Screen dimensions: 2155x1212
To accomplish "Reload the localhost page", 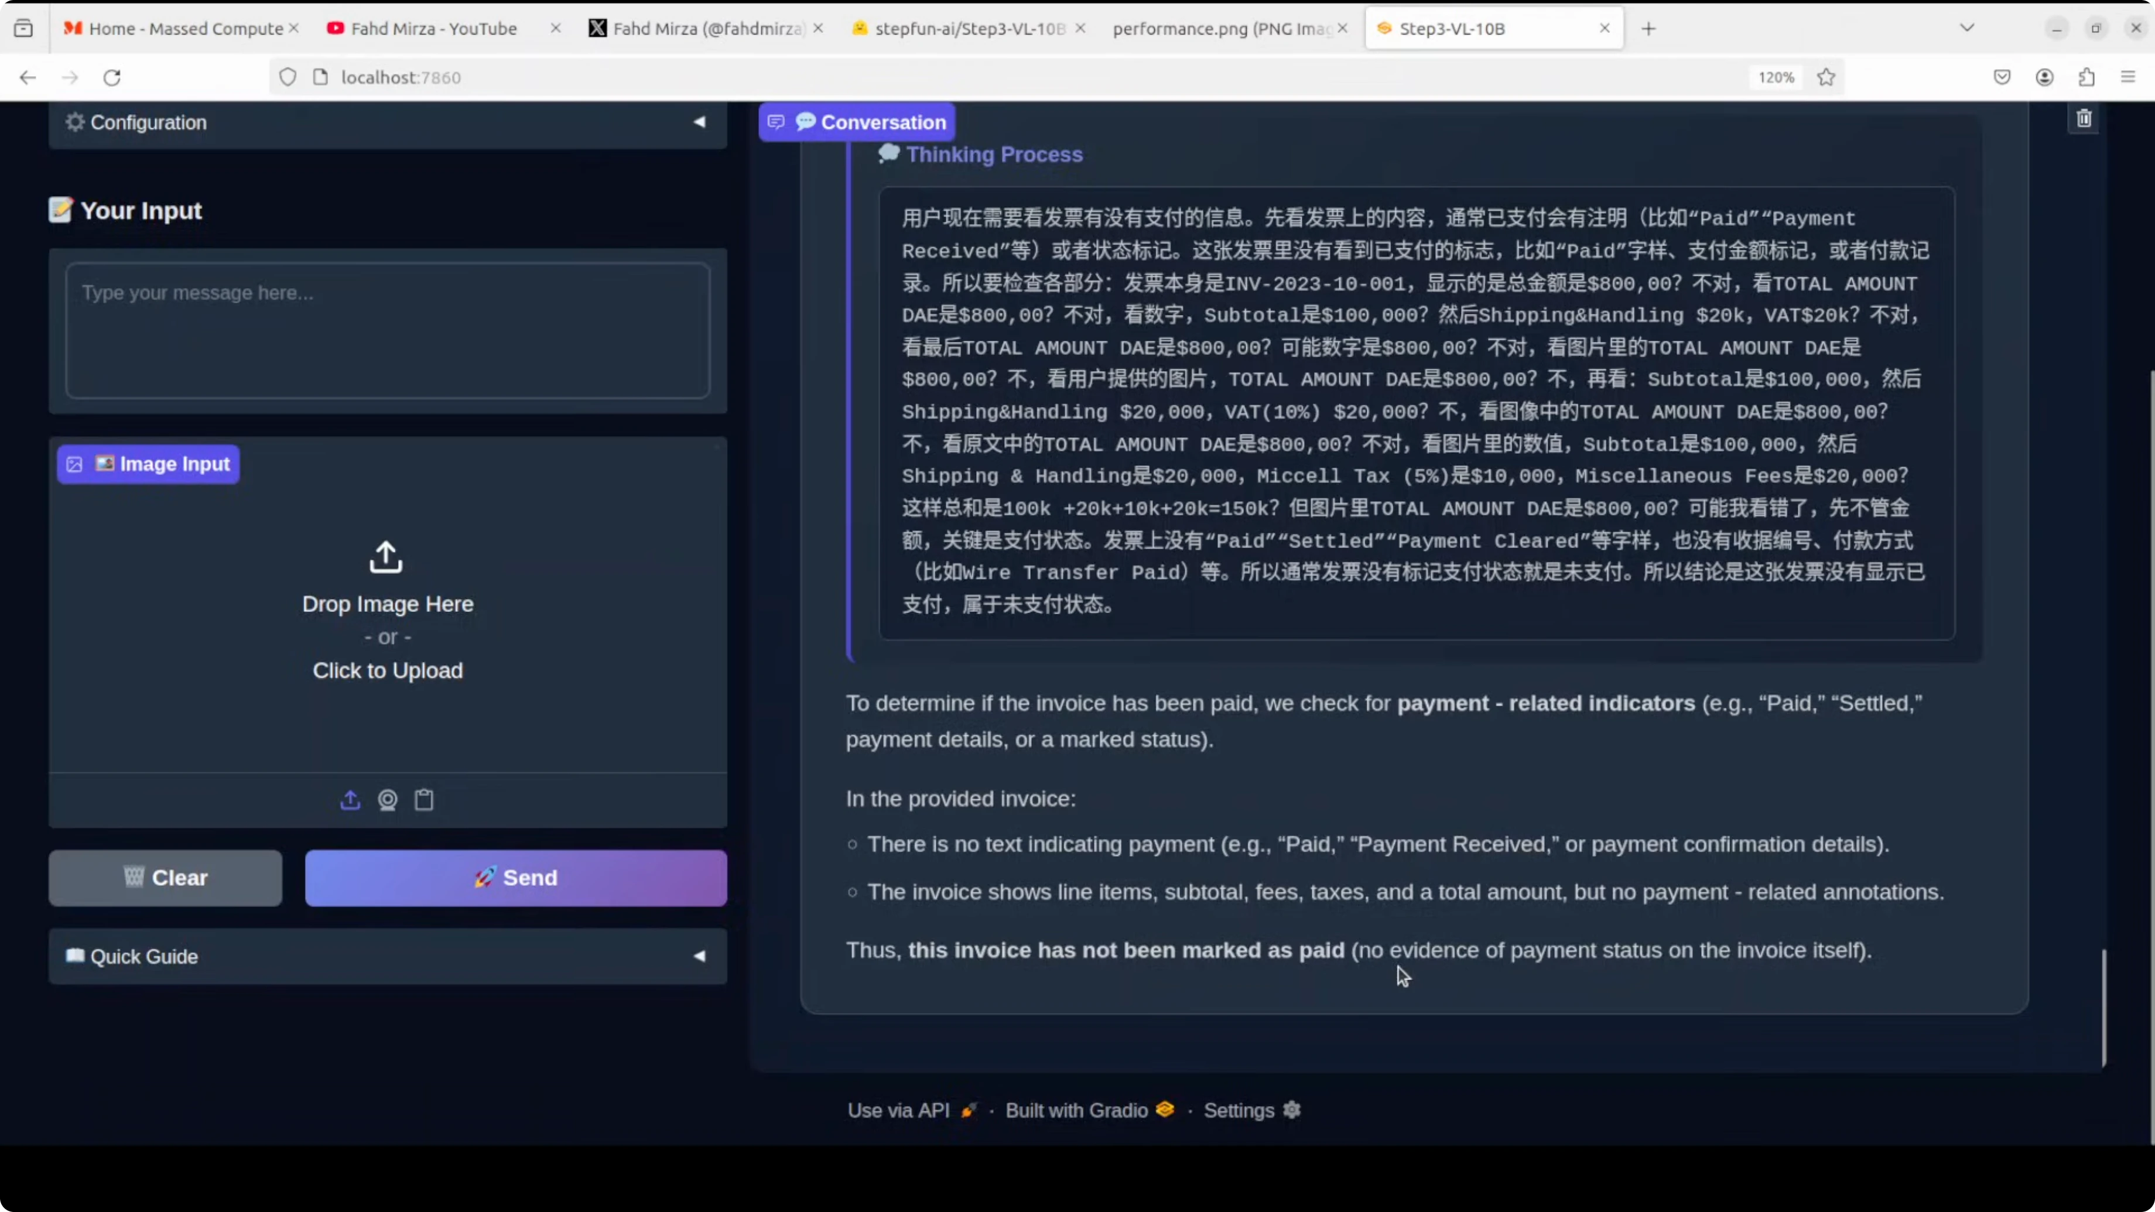I will 112,77.
